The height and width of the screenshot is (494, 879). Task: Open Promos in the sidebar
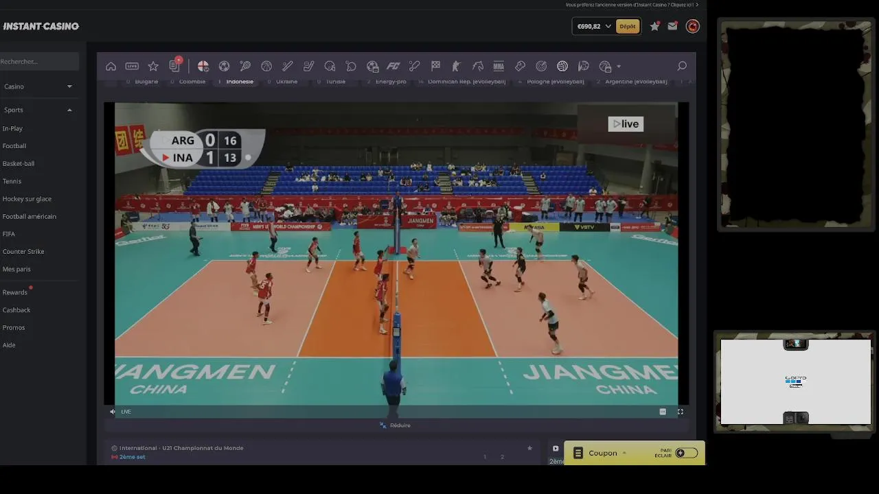(14, 327)
